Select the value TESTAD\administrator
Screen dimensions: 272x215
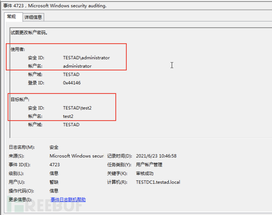coord(86,58)
